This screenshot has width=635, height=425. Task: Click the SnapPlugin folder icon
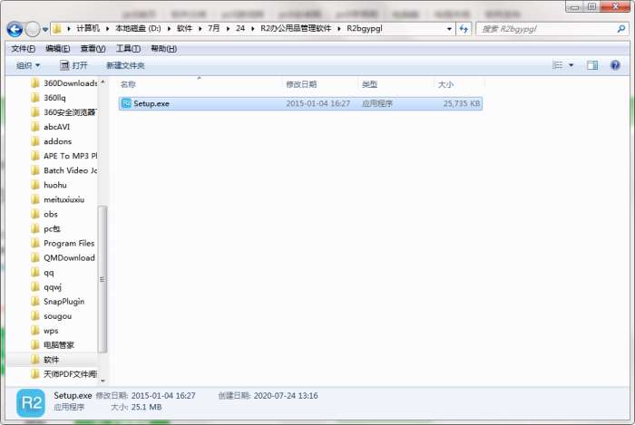point(35,302)
